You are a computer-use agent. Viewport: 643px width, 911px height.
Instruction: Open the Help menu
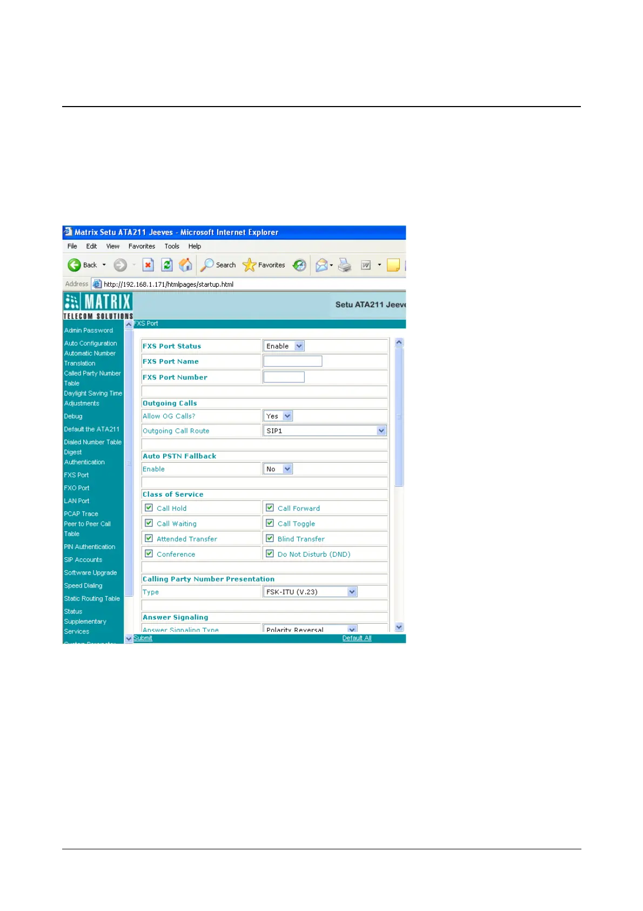point(195,246)
